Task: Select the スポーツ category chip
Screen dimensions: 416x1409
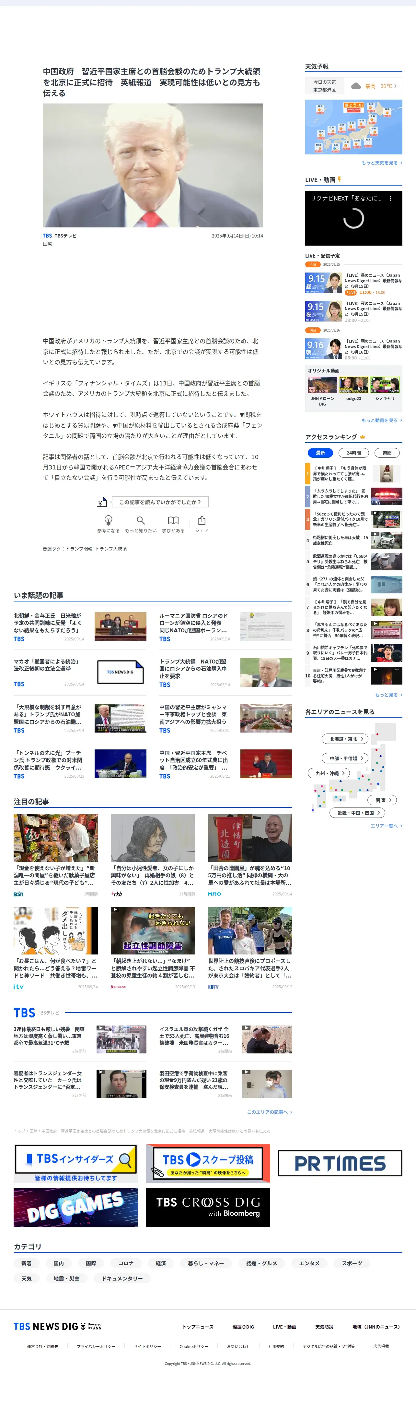Action: 352,1264
